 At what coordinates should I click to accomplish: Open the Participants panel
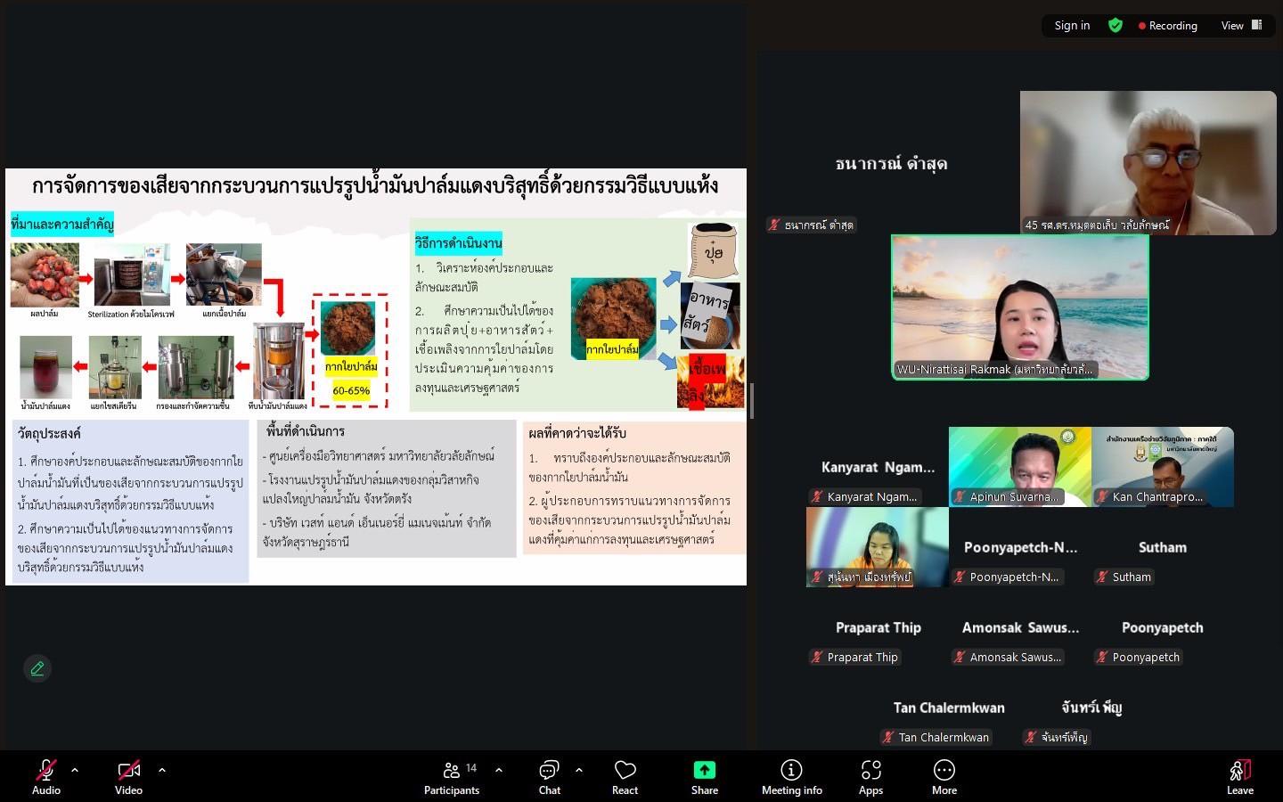pos(452,775)
